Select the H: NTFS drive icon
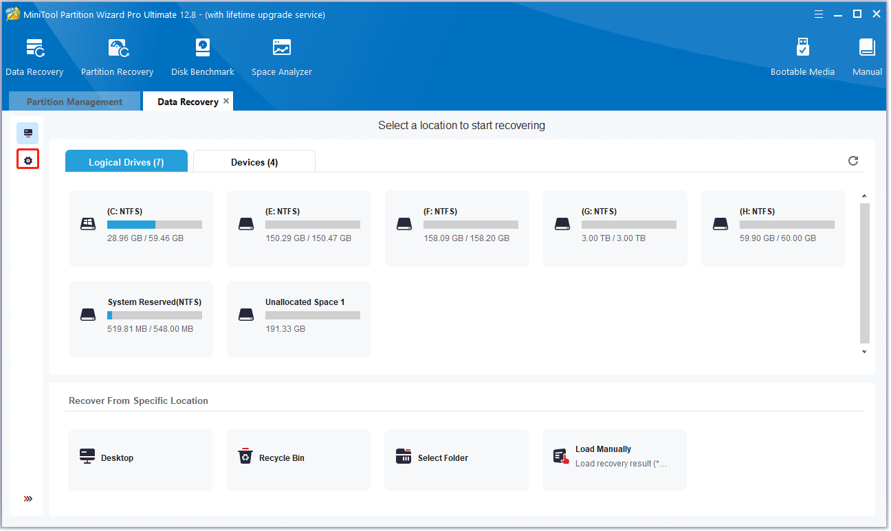 [720, 224]
